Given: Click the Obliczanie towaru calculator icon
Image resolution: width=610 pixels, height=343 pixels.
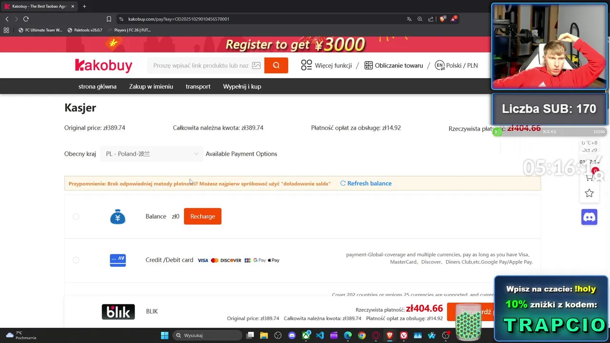Looking at the screenshot, I should 368,65.
